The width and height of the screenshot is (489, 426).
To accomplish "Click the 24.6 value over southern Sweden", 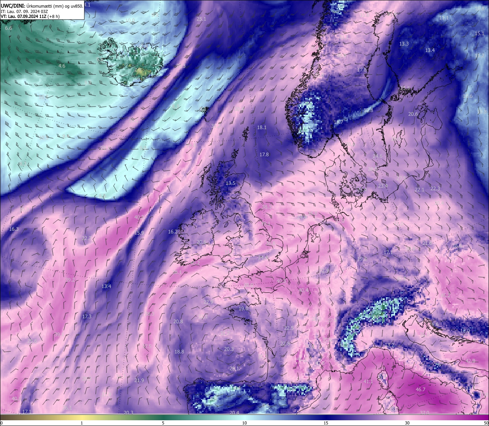I will pyautogui.click(x=377, y=156).
